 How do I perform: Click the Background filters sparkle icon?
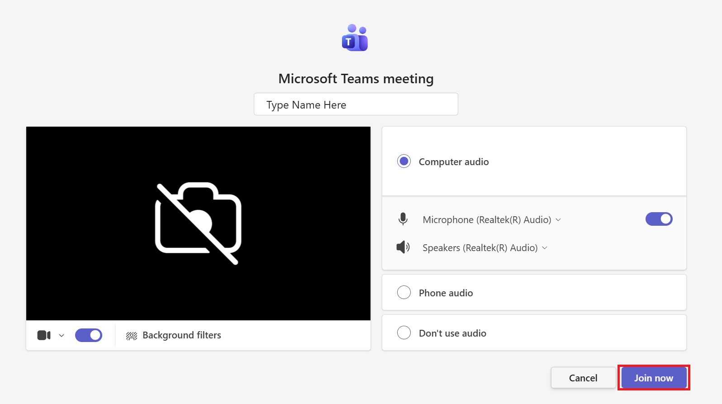tap(132, 336)
